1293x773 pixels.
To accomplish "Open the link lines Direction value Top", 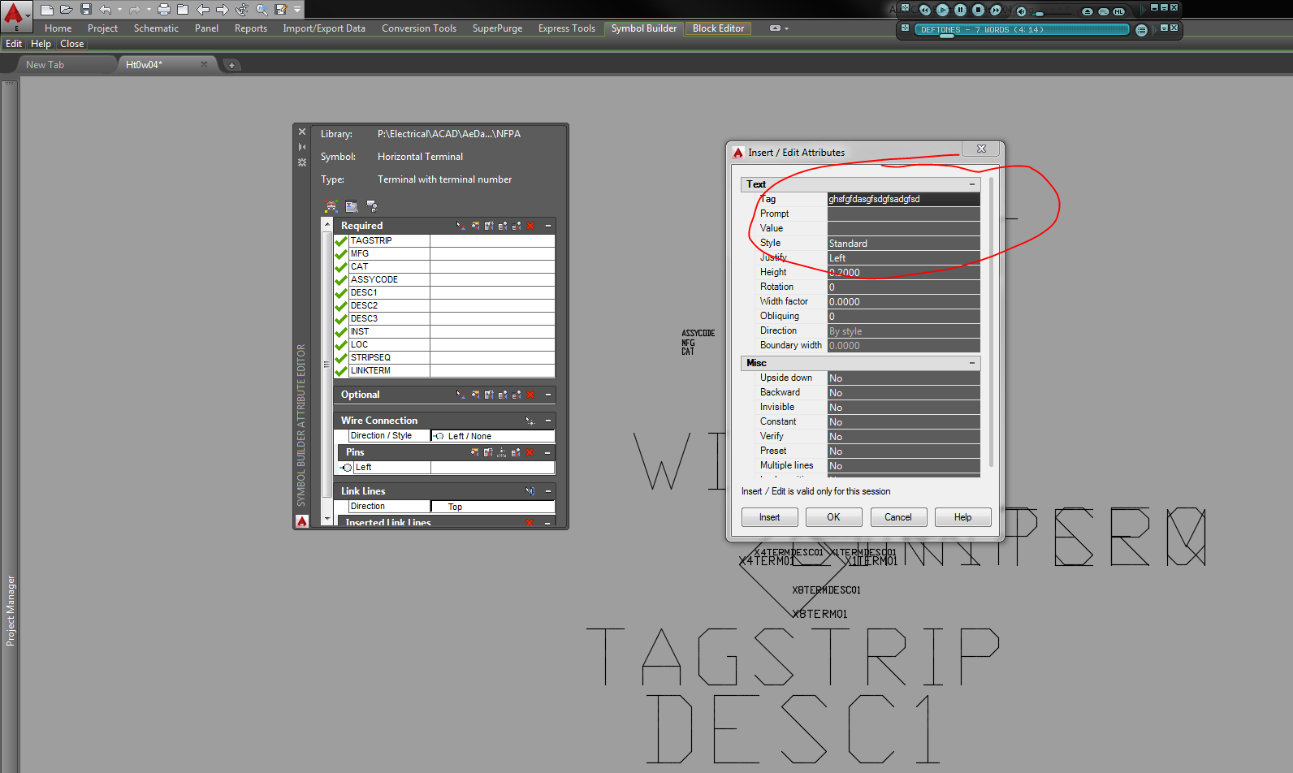I will coord(493,507).
